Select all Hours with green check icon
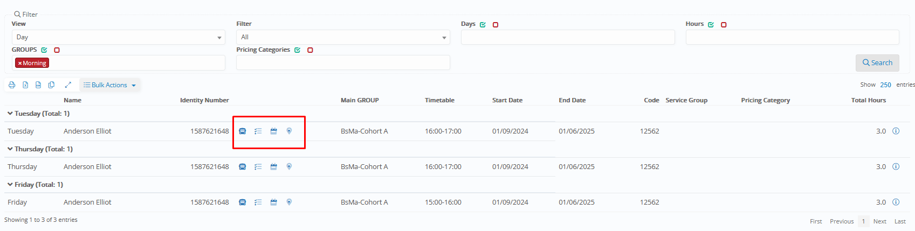 (x=711, y=25)
